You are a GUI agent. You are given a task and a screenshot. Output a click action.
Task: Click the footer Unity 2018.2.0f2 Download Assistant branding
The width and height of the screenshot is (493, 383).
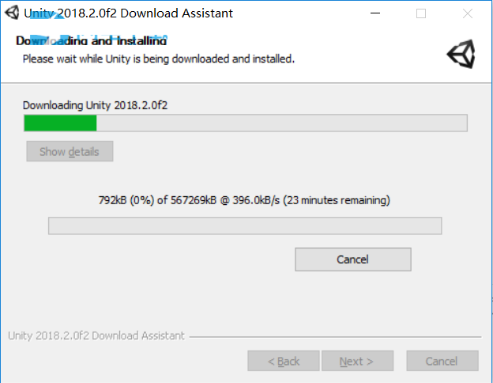(96, 336)
